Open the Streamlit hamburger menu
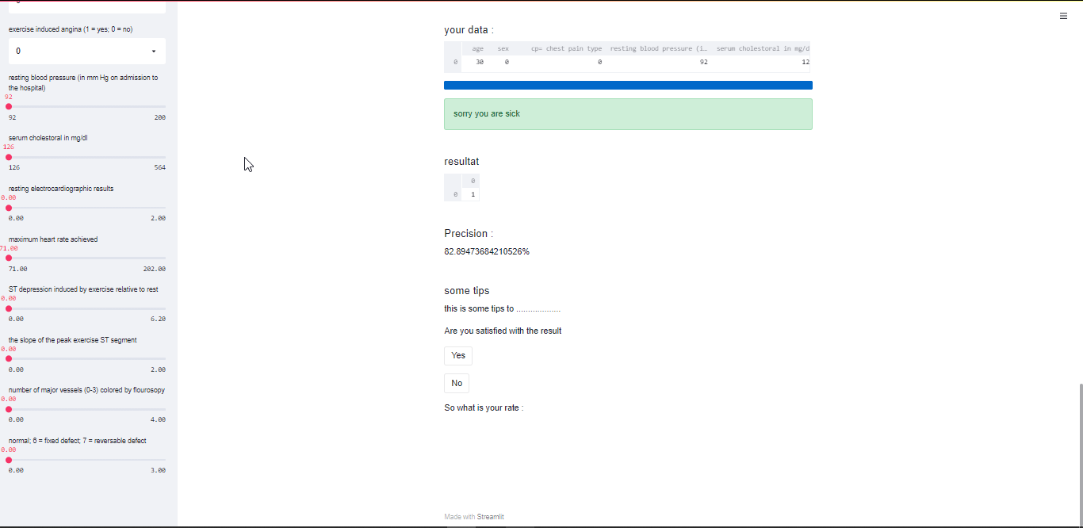The image size is (1083, 528). pyautogui.click(x=1063, y=15)
